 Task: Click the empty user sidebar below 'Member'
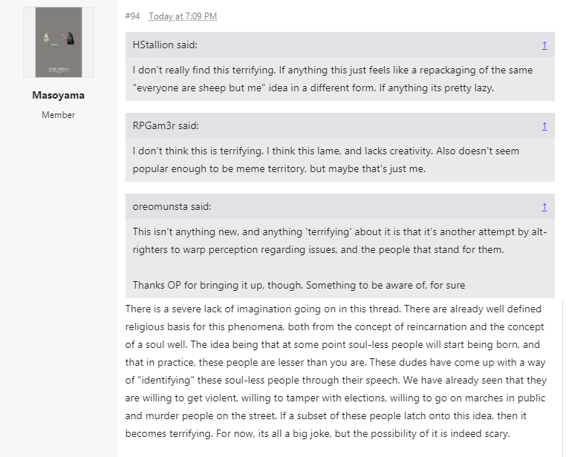tap(59, 288)
